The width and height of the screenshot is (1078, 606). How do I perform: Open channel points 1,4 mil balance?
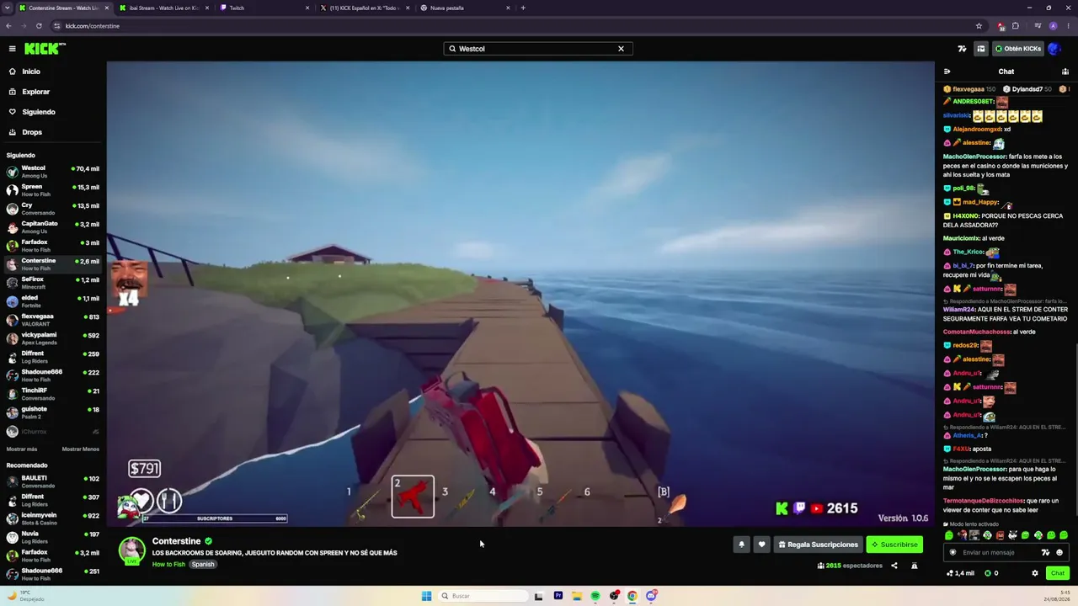pos(960,573)
